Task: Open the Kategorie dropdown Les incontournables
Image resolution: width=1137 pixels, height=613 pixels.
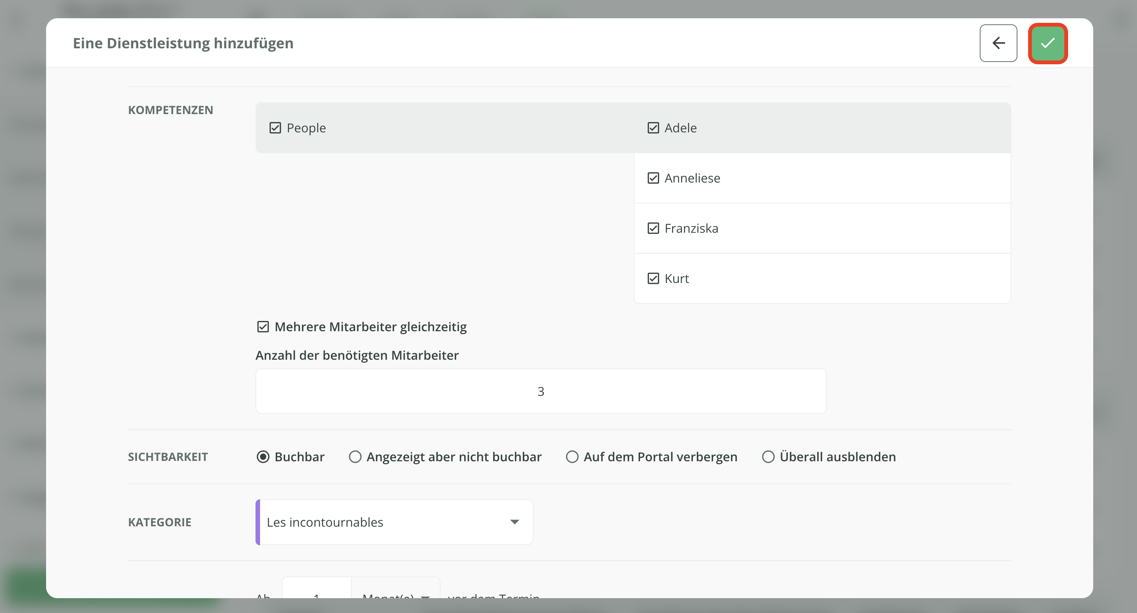Action: (x=384, y=522)
